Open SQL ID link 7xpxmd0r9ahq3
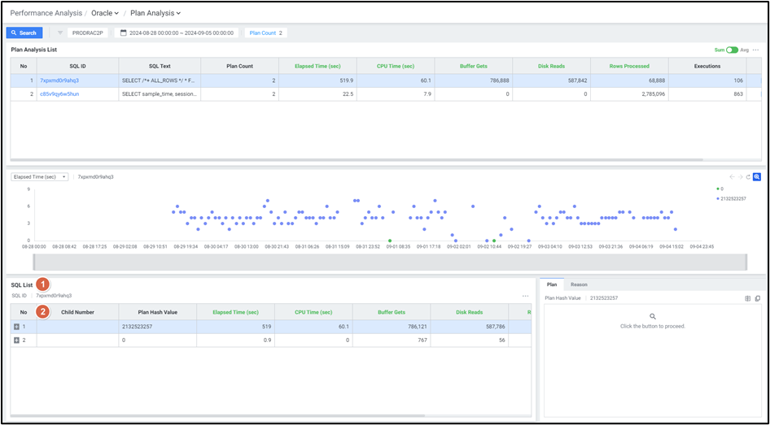The image size is (770, 425). pyautogui.click(x=59, y=80)
